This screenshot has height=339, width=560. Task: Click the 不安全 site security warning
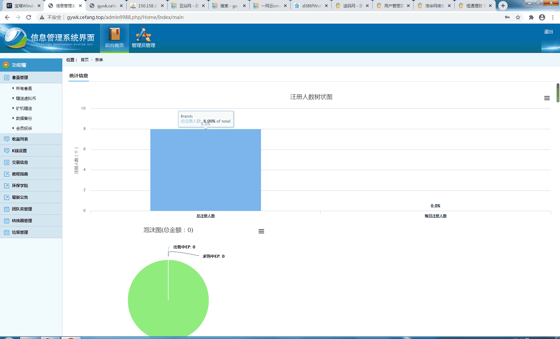coord(51,17)
